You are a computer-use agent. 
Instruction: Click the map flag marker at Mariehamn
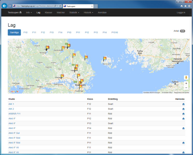105,59
